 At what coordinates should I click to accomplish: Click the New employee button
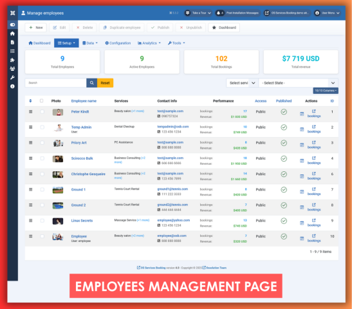(35, 28)
